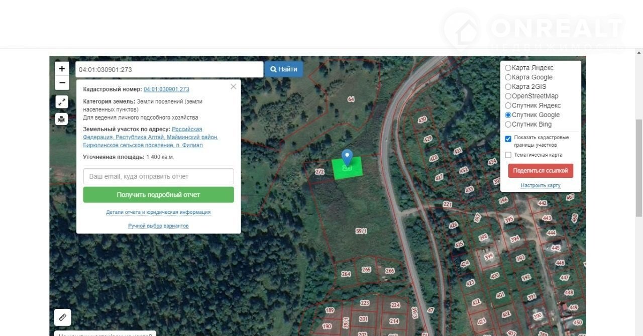Focus the email input field
Screen dimensions: 643x336
point(158,176)
